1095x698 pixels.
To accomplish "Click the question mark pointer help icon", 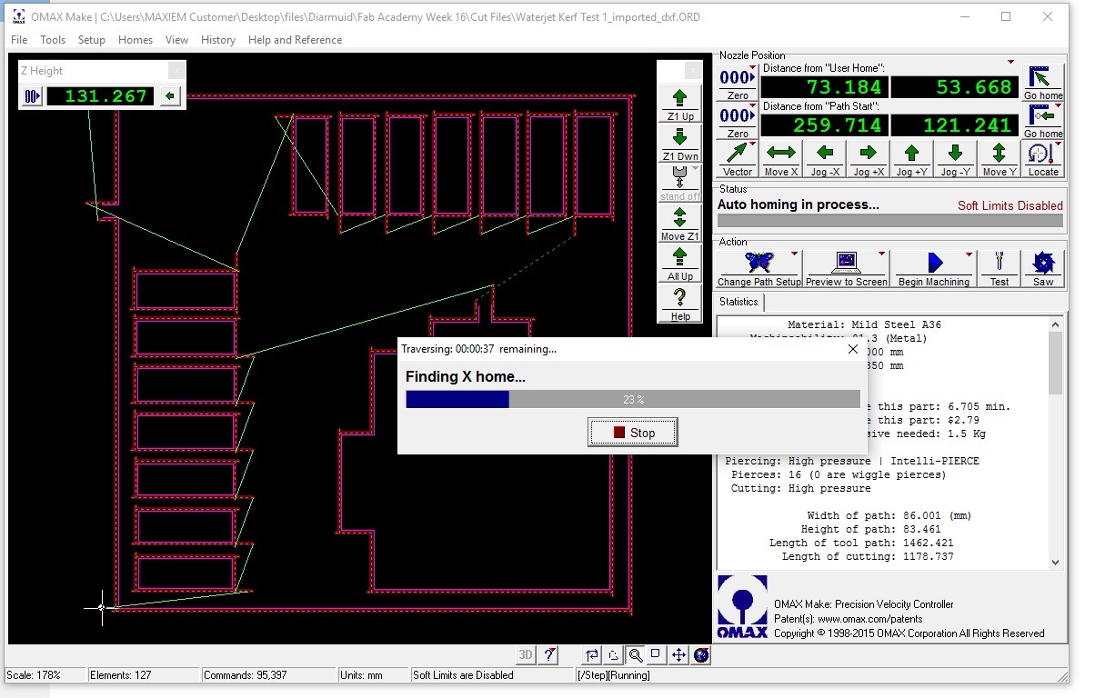I will [x=549, y=654].
